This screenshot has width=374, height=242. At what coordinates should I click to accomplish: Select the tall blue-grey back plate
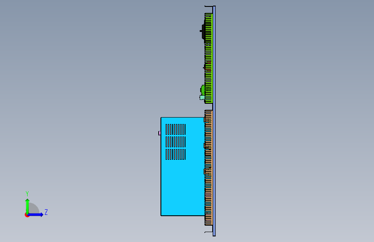[214, 121]
